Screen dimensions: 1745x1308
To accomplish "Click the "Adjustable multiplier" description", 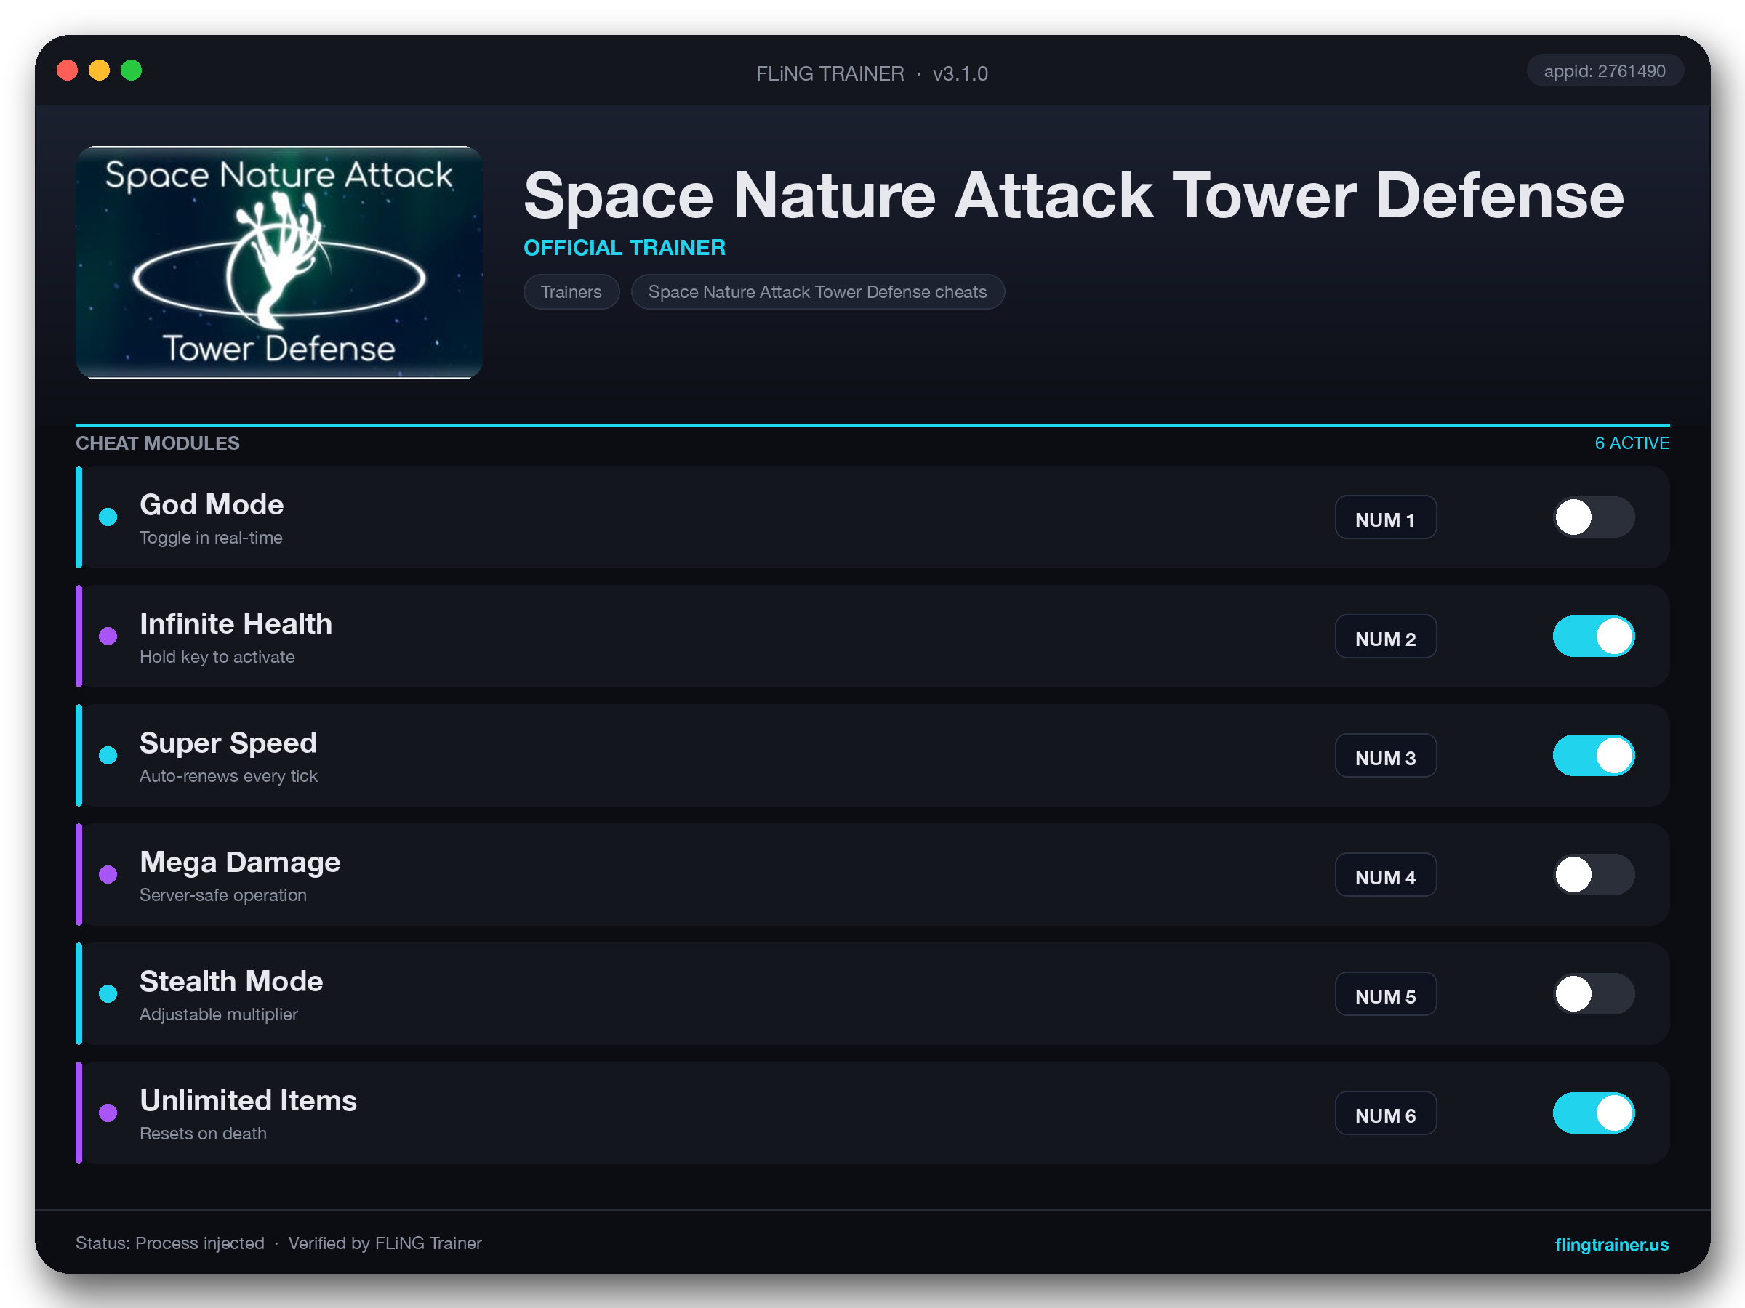I will 219,1014.
